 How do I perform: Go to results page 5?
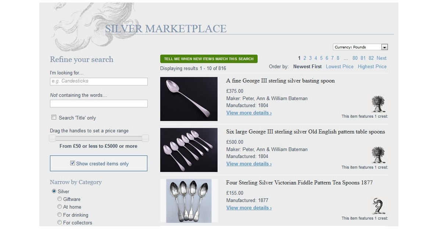pyautogui.click(x=321, y=58)
